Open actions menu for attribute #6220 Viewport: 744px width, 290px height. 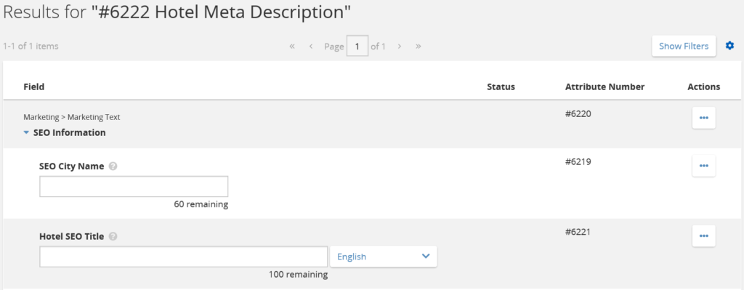coord(703,118)
